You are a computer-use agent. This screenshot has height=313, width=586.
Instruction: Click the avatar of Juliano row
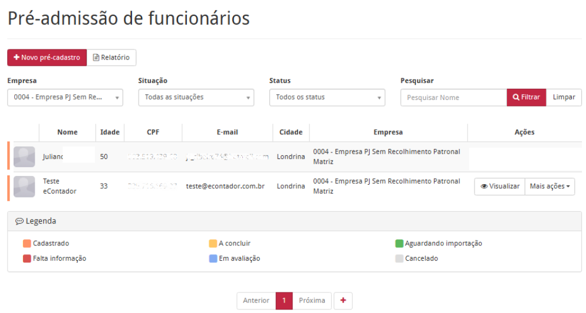24,157
